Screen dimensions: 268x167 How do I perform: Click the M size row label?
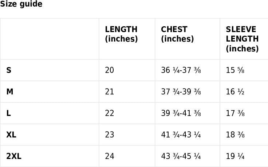10,92
